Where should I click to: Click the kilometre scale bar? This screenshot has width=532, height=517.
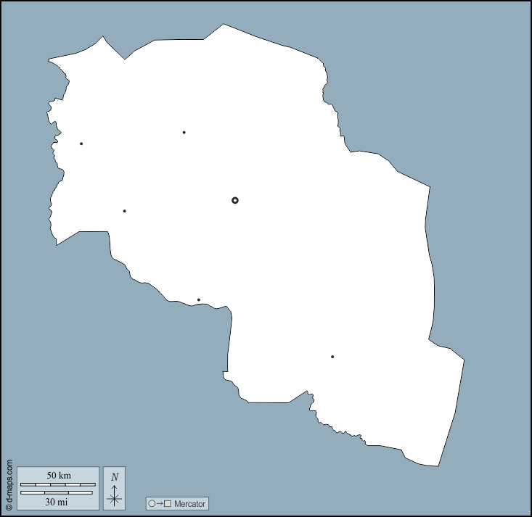point(58,484)
